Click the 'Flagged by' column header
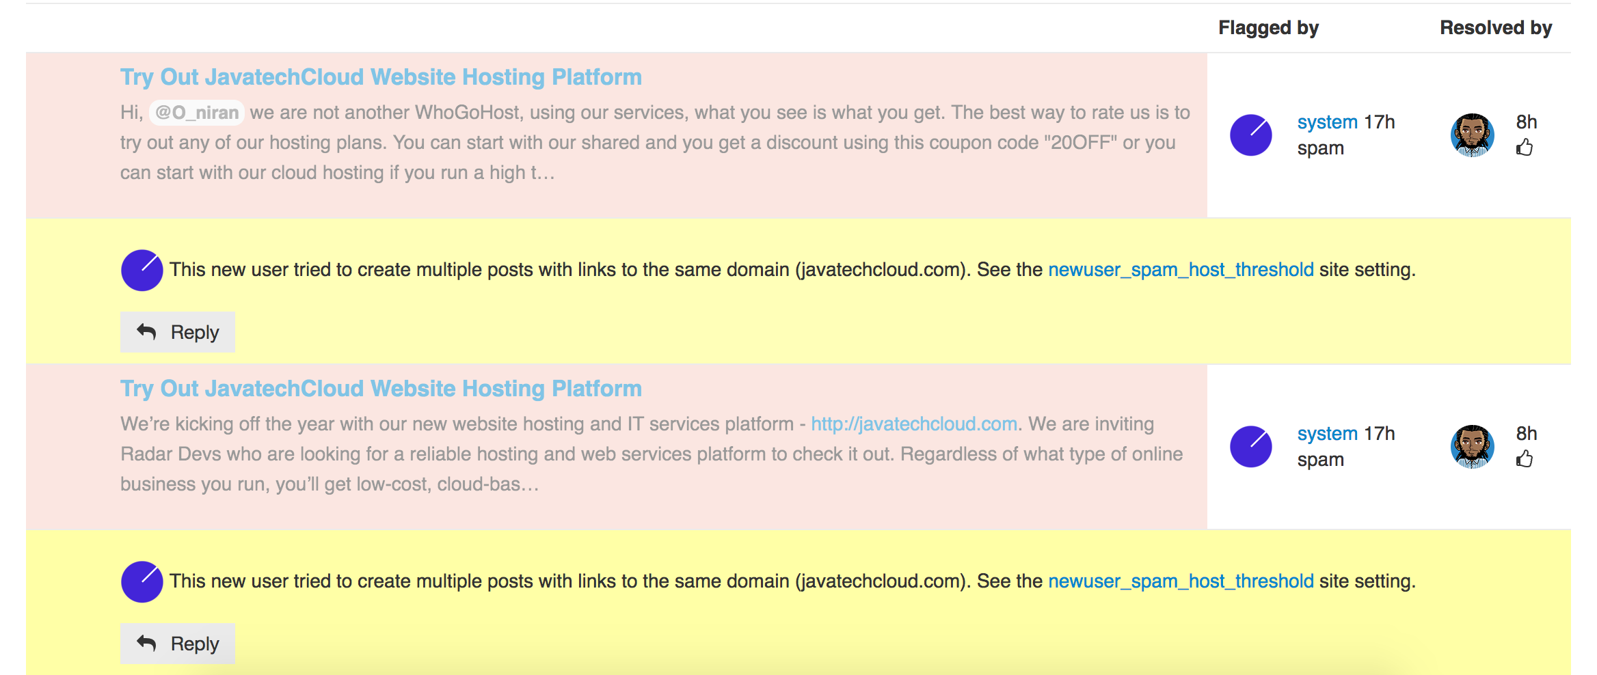 pyautogui.click(x=1268, y=28)
